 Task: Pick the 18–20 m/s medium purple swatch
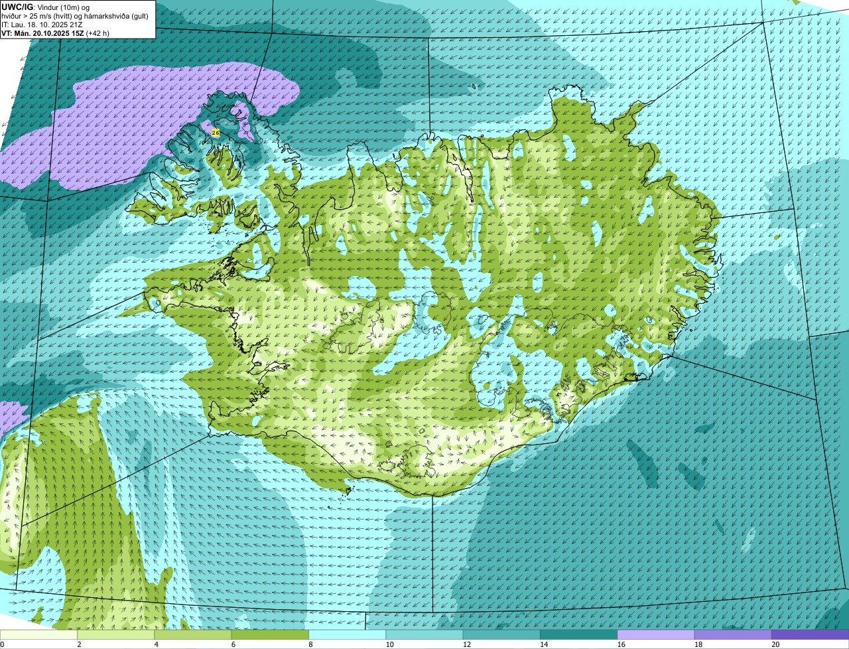(733, 634)
